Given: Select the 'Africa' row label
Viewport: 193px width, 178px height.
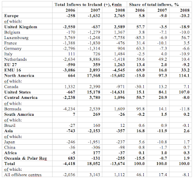Looking at the screenshot, I should pos(11,153).
